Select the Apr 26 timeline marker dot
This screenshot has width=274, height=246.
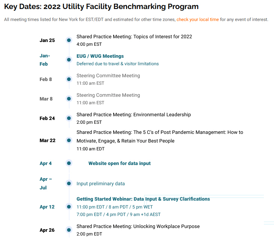click(x=69, y=230)
